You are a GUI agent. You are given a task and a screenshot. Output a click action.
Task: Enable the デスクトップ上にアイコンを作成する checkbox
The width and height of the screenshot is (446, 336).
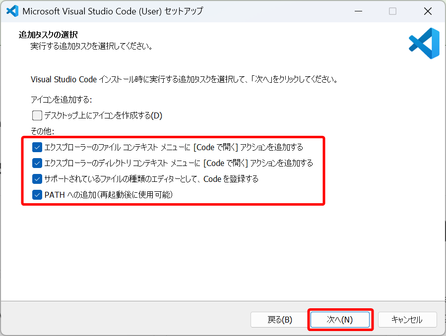[37, 116]
